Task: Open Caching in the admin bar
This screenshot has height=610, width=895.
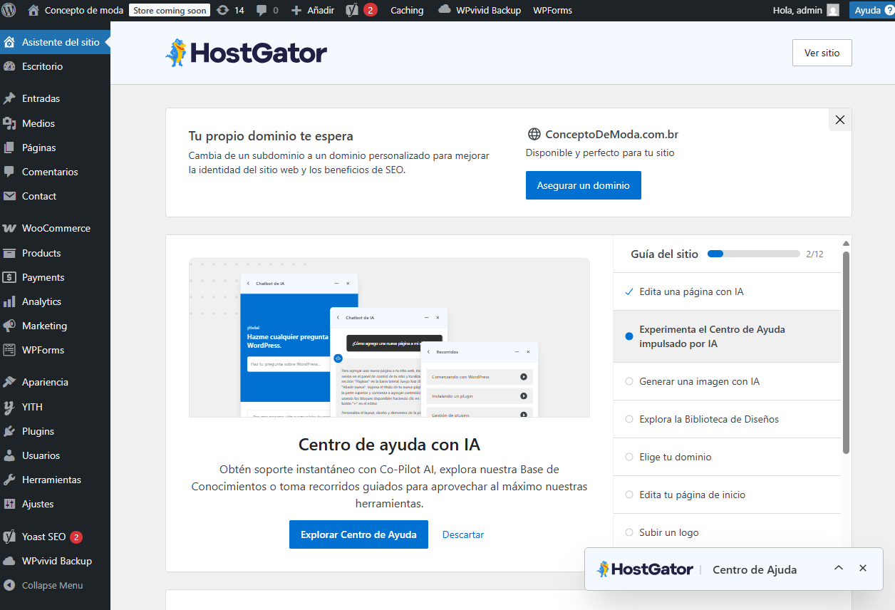Action: click(x=407, y=10)
